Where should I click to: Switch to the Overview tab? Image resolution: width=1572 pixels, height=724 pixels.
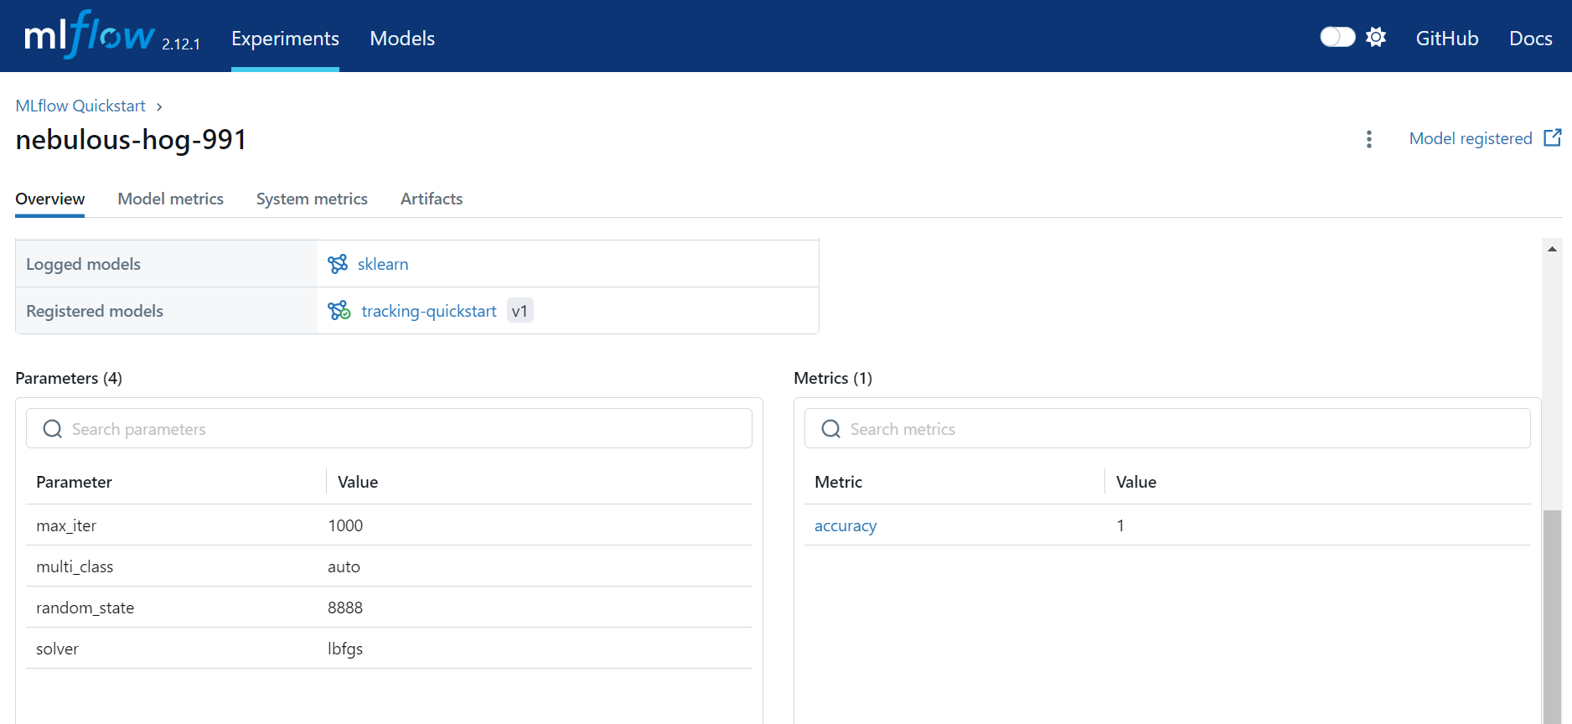(x=50, y=199)
